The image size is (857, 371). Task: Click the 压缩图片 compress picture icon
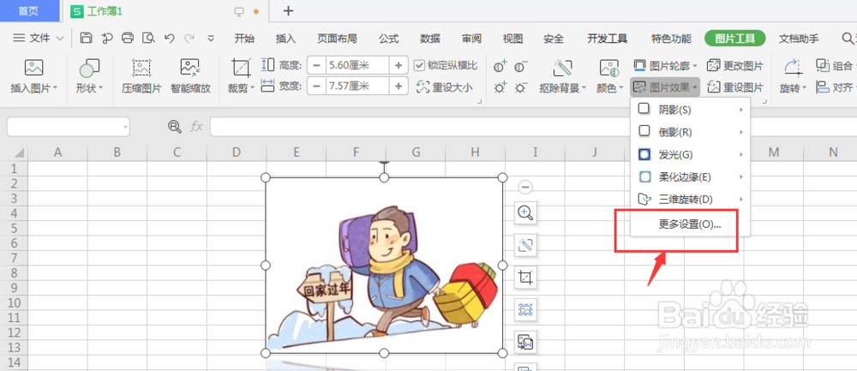[141, 68]
